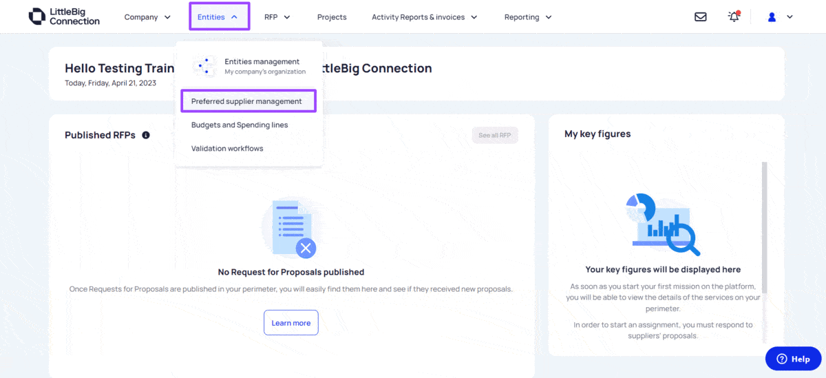
Task: Click 'No Request for Proposals published' text
Action: pyautogui.click(x=291, y=272)
